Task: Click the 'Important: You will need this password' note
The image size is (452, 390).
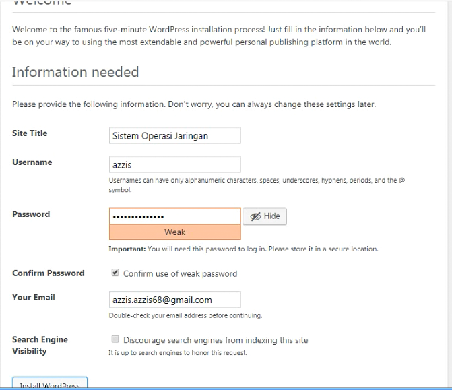Action: pyautogui.click(x=243, y=249)
